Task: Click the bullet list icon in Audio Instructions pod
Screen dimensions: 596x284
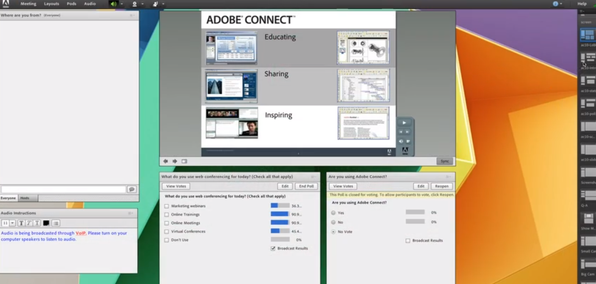Action: (x=55, y=223)
